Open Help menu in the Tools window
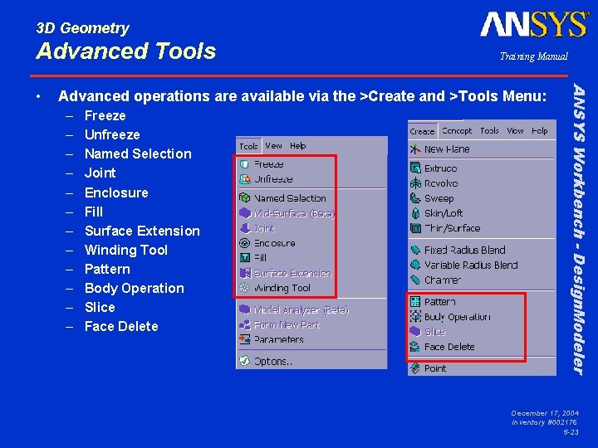Screen dimensions: 598x448 297,145
